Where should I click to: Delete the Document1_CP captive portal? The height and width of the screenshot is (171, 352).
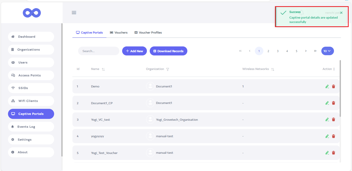point(333,103)
